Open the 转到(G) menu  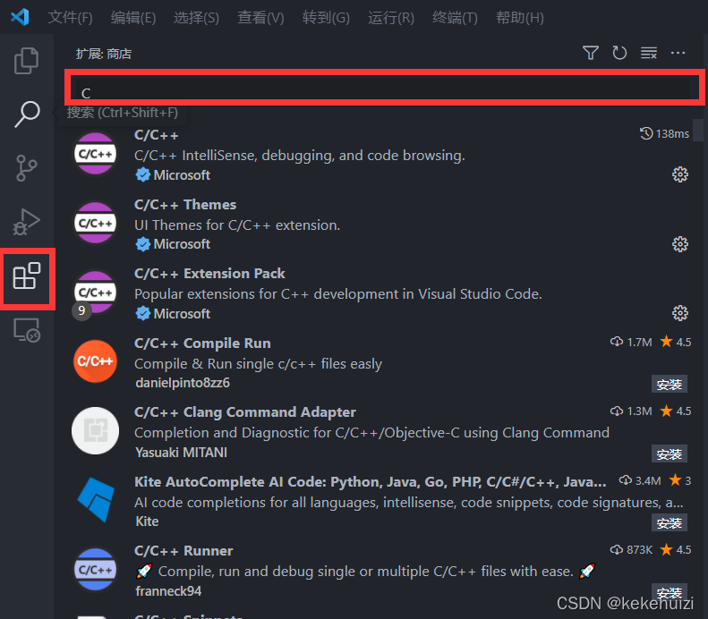click(326, 18)
